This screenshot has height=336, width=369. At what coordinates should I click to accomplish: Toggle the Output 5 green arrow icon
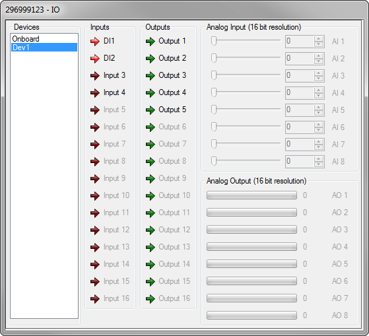point(150,110)
